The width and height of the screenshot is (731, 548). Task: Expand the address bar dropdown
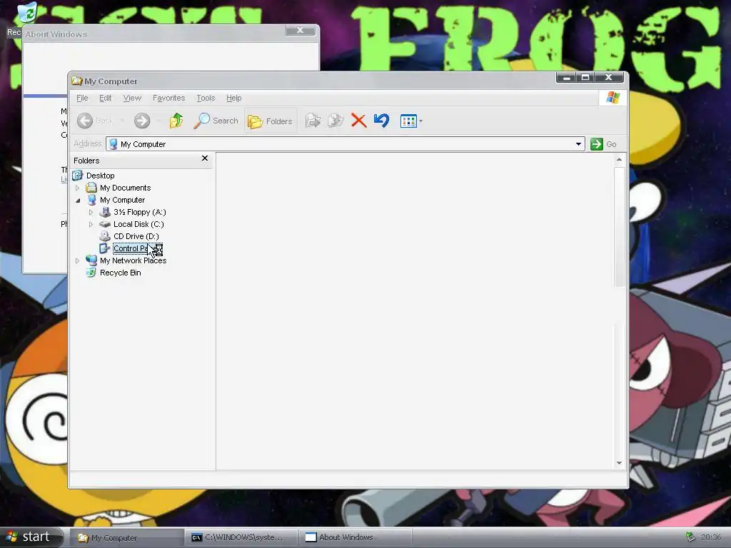point(578,144)
